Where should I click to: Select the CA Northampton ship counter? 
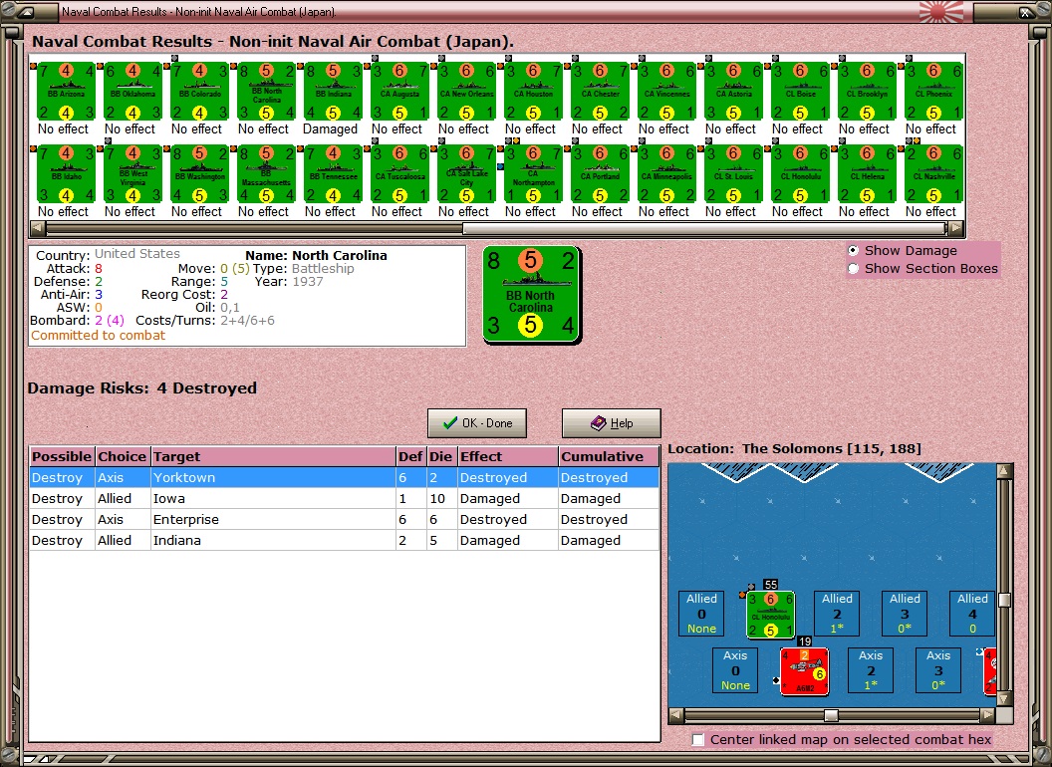(x=533, y=174)
